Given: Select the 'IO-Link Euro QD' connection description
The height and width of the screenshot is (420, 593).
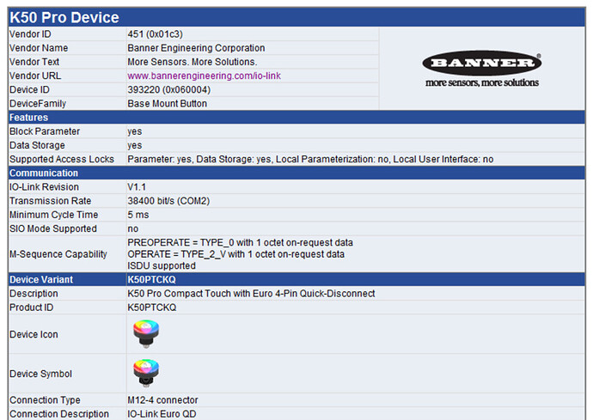Looking at the screenshot, I should coord(162,414).
